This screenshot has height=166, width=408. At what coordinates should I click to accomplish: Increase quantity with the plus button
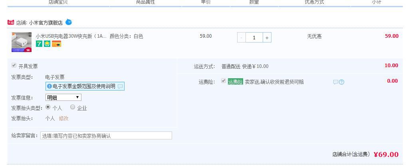tap(267, 38)
